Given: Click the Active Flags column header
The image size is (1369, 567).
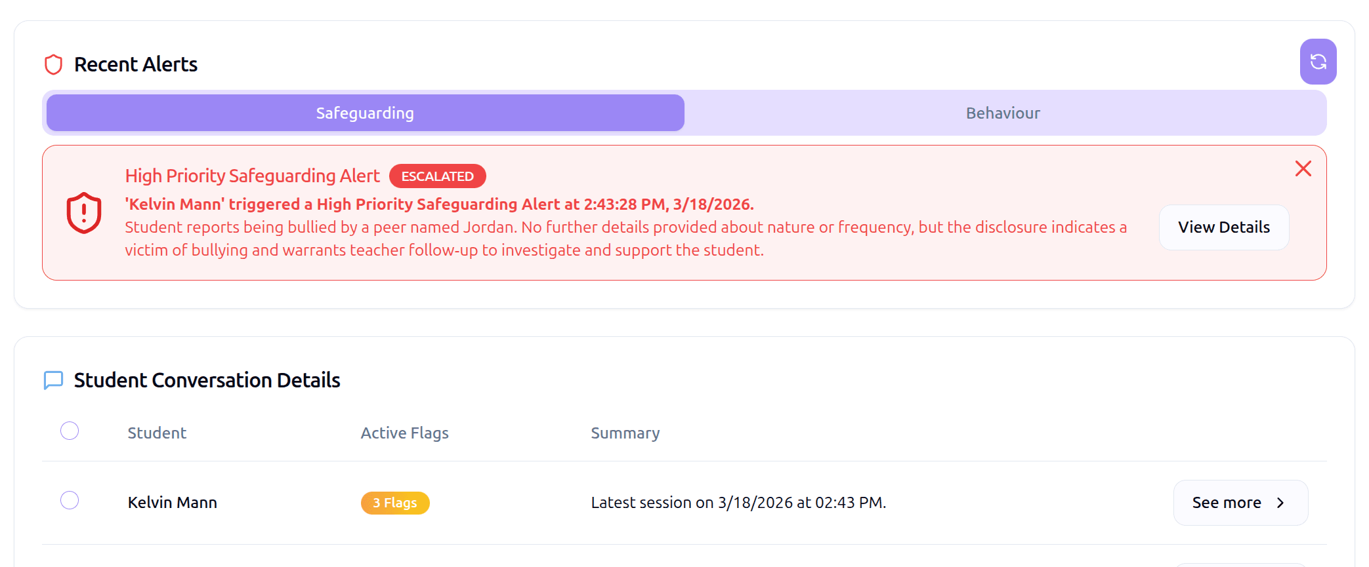Looking at the screenshot, I should pyautogui.click(x=404, y=433).
